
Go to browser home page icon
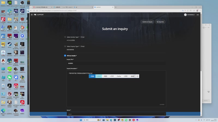(x=37, y=11)
